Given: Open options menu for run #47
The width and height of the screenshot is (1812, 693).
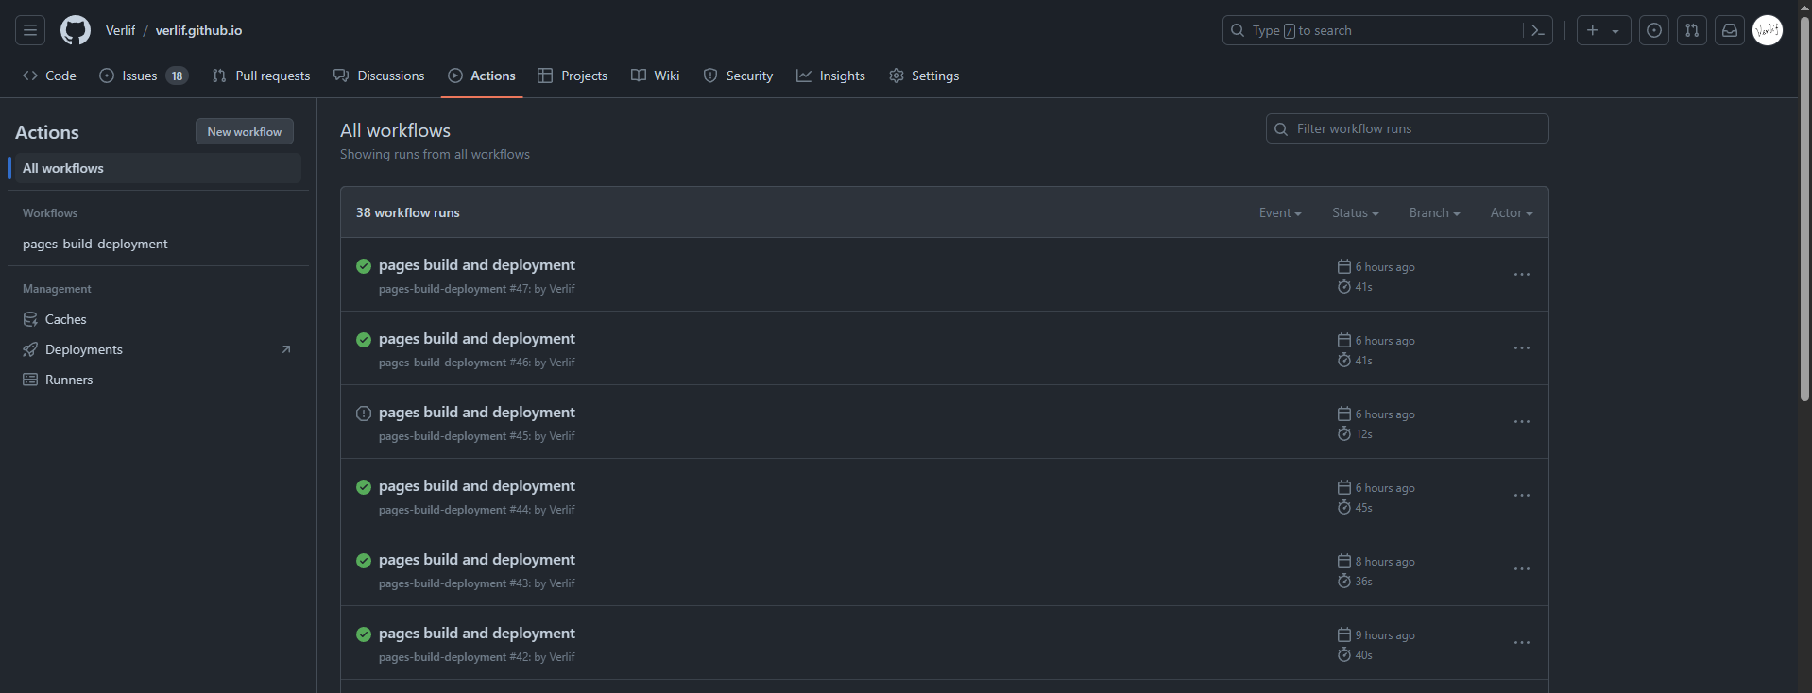Looking at the screenshot, I should pyautogui.click(x=1521, y=275).
